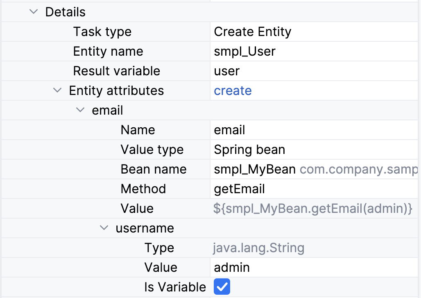421x298 pixels.
Task: Click the blue create link
Action: click(x=233, y=91)
